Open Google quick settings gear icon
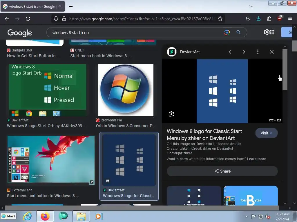 [267, 32]
